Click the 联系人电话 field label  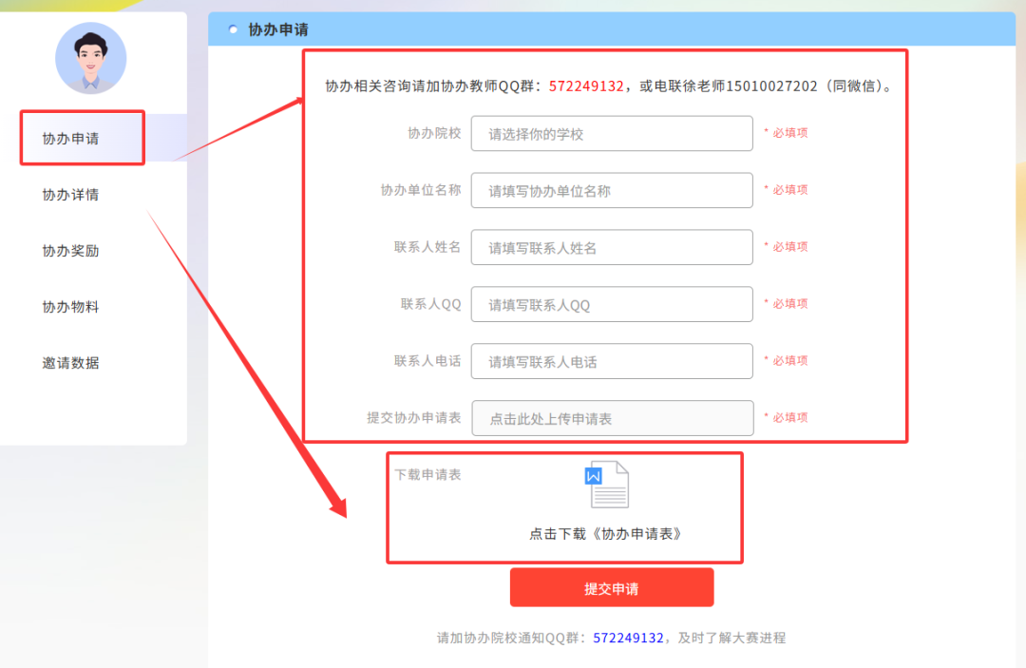[x=427, y=360]
